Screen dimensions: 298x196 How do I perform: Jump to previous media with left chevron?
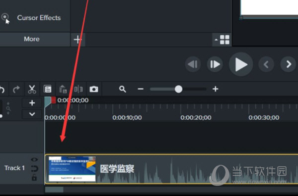pyautogui.click(x=266, y=64)
